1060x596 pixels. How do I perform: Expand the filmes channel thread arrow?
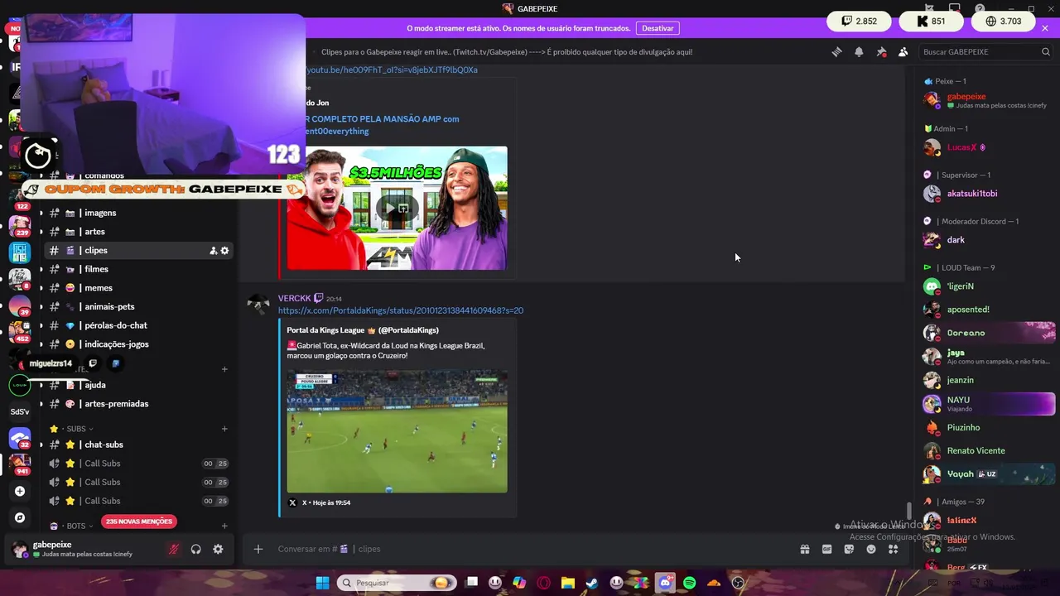click(x=41, y=269)
